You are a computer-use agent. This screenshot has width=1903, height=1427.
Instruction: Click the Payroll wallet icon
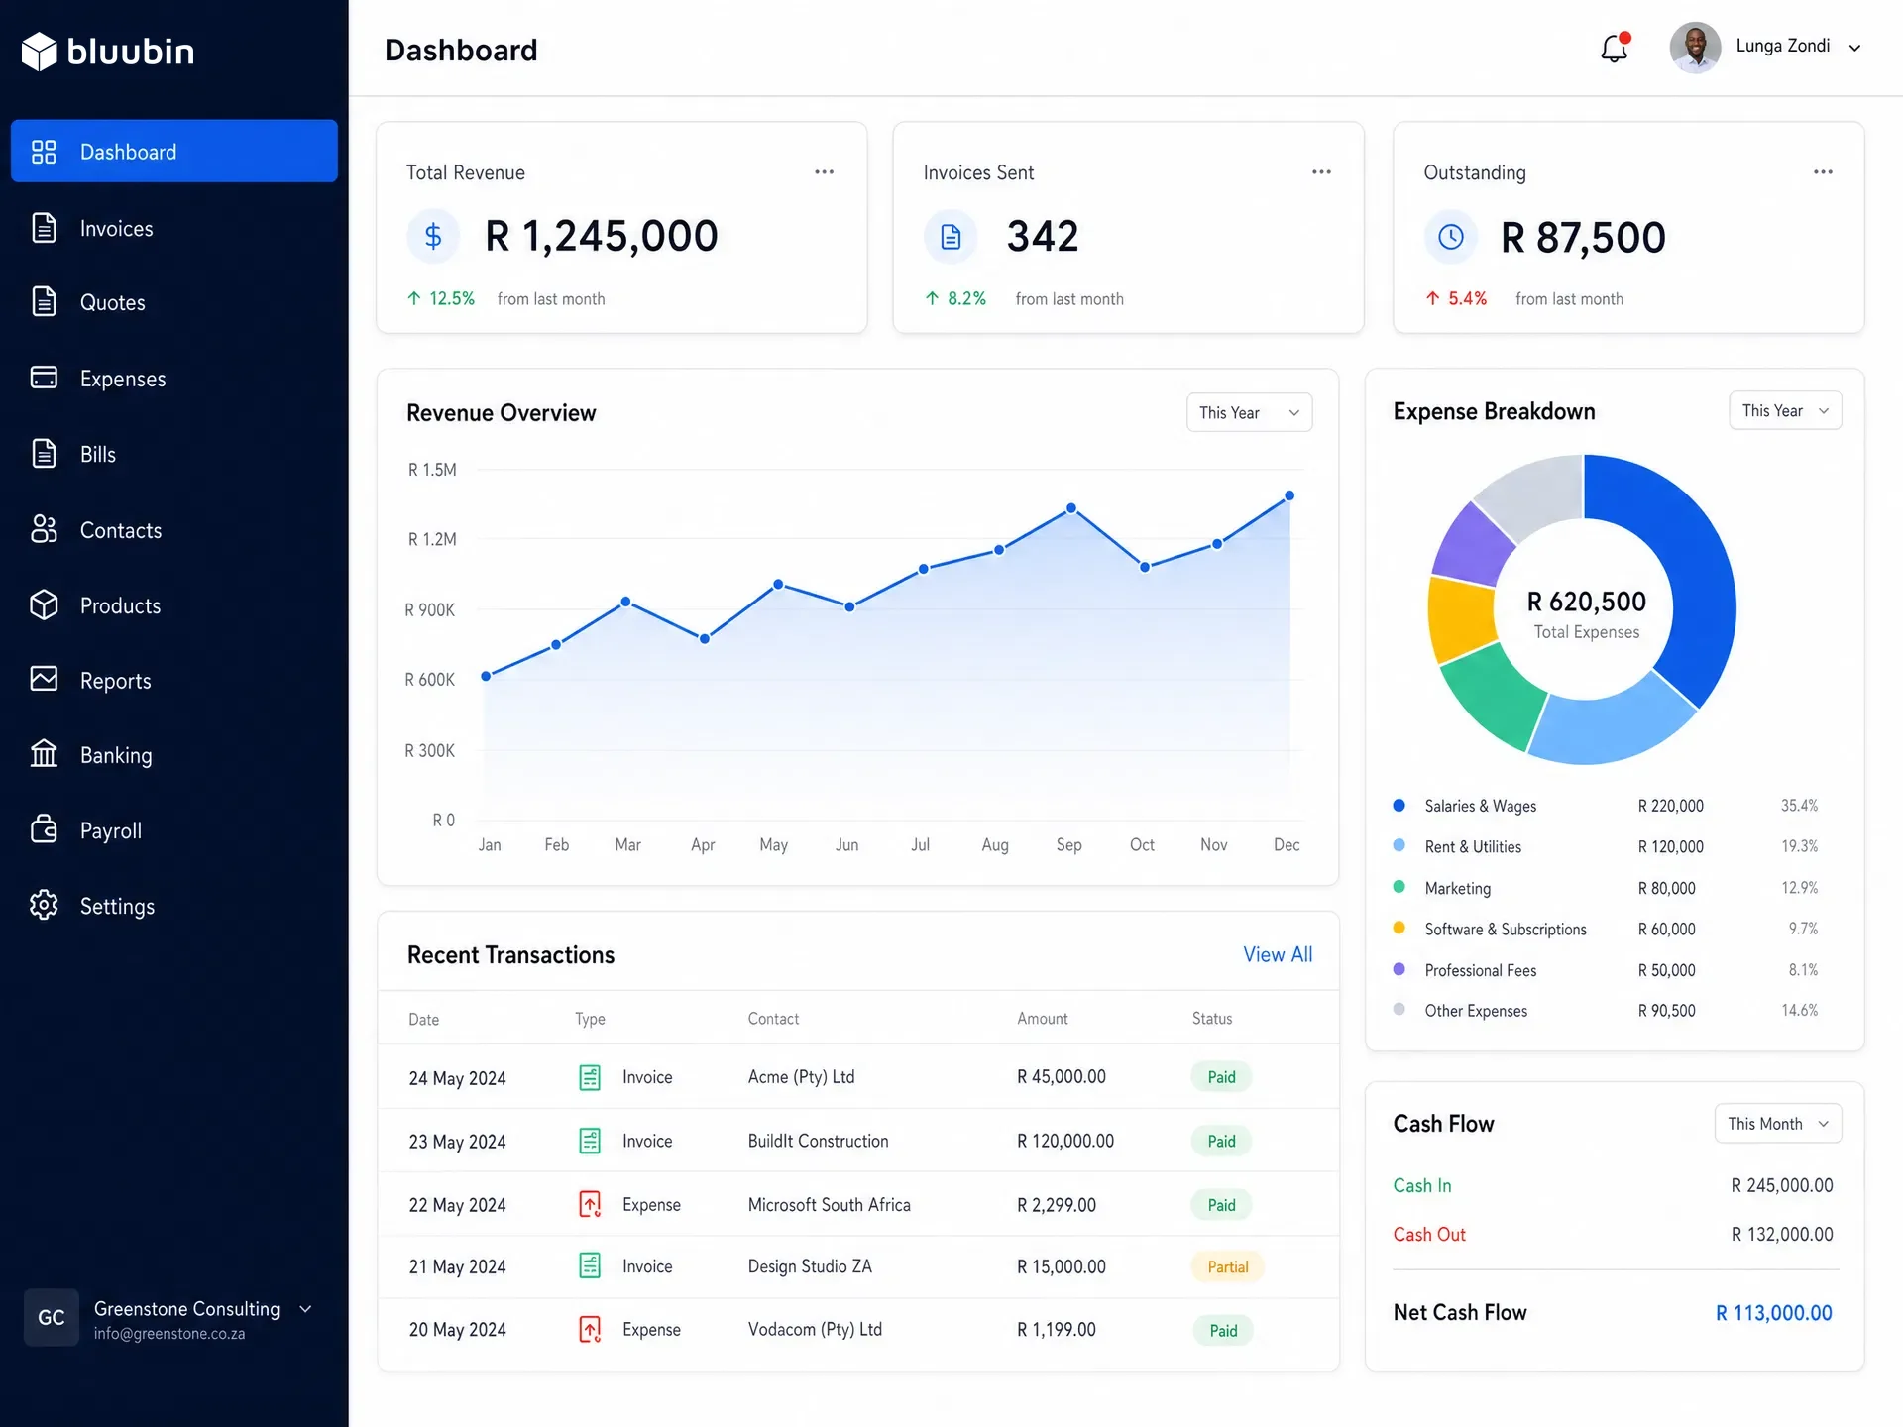coord(44,829)
